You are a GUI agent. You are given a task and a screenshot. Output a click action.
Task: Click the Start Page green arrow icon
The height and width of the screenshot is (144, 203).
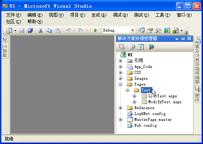point(167,30)
